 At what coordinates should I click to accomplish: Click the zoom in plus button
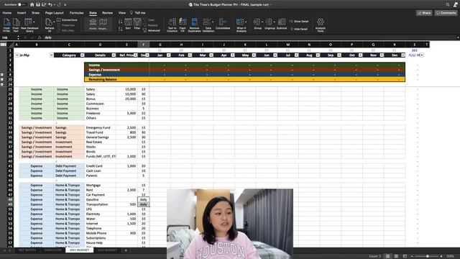point(441,256)
